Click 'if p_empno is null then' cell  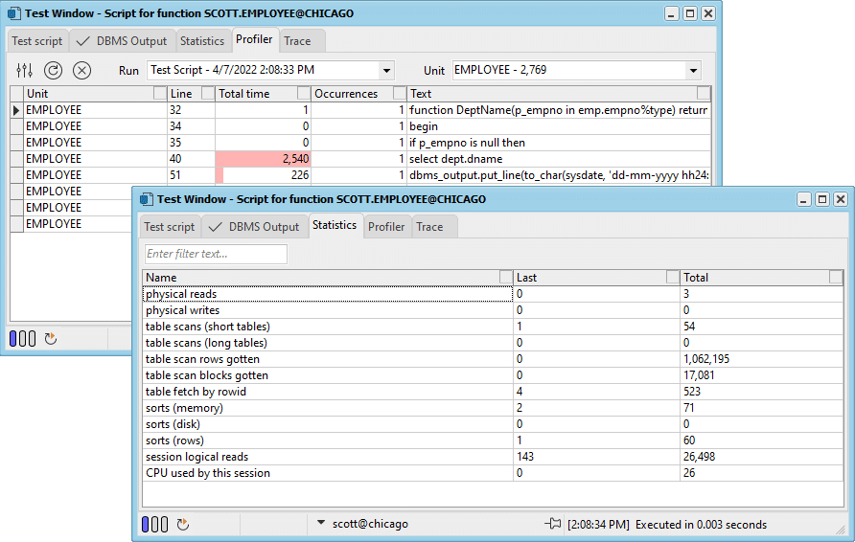click(x=559, y=143)
